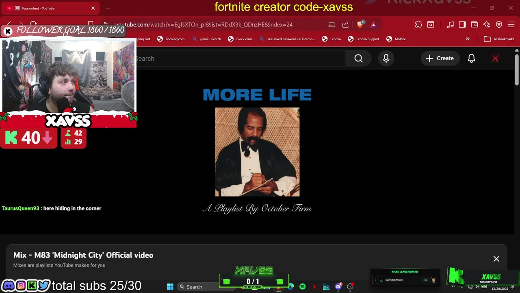The width and height of the screenshot is (520, 293).
Task: Click the bookmark this page icon
Action: coord(91,24)
